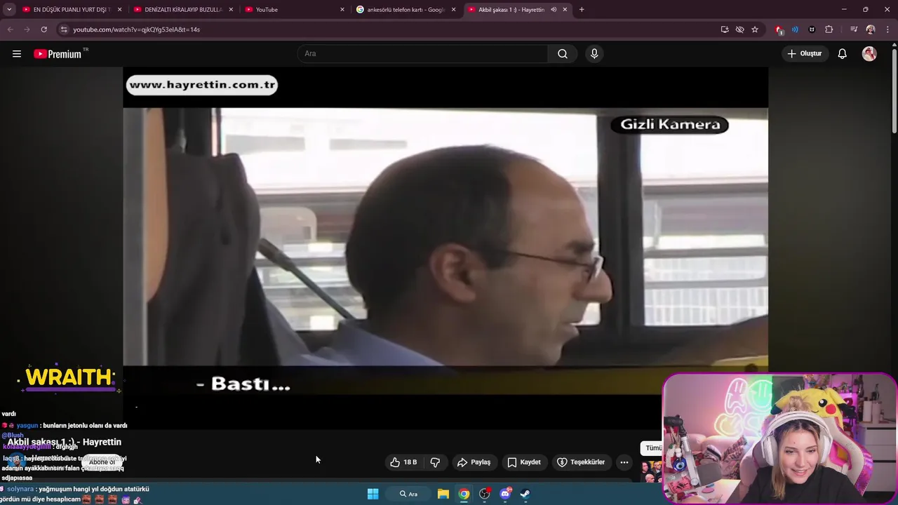Open File Explorer from taskbar
The image size is (898, 505).
tap(443, 494)
